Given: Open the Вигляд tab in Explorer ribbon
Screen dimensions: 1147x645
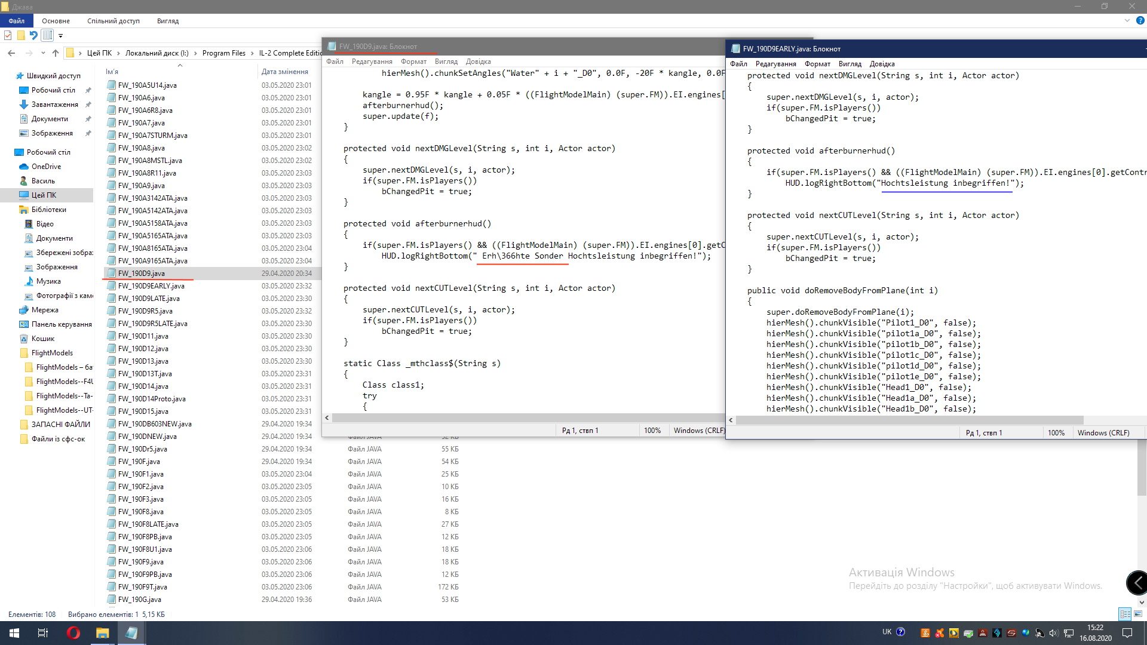Looking at the screenshot, I should tap(168, 21).
